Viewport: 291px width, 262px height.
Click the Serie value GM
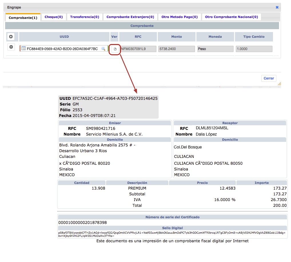click(x=76, y=104)
